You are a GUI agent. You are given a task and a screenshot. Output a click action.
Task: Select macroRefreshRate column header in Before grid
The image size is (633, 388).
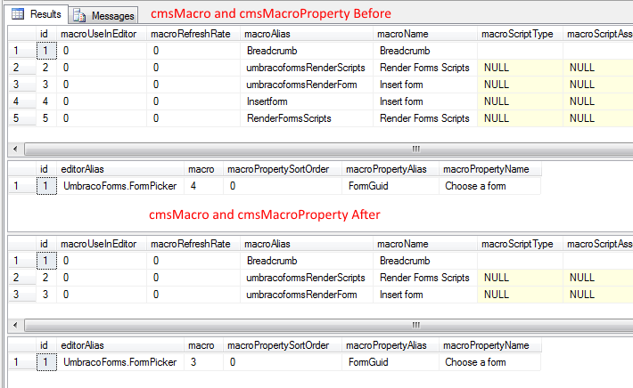pyautogui.click(x=193, y=34)
